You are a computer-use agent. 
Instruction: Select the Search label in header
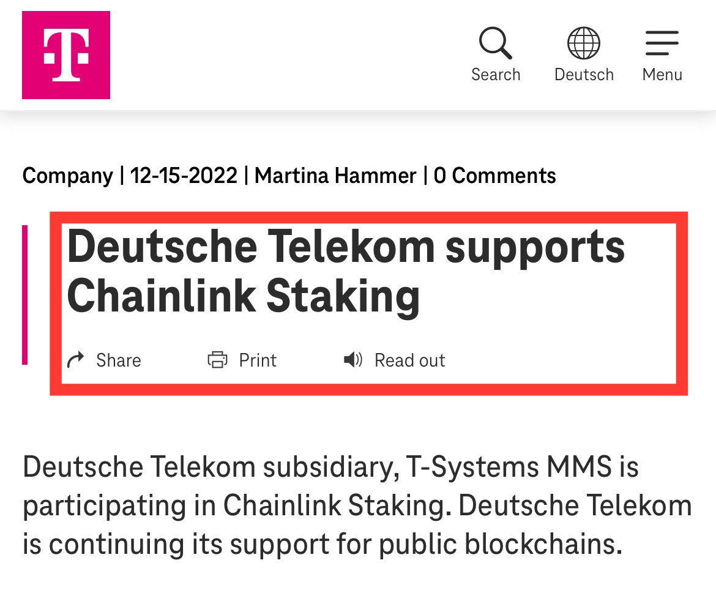(x=496, y=75)
